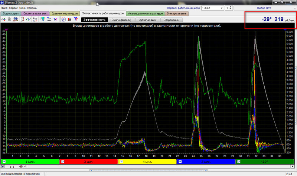Click the USB Осциллограф не подключен status

click(x=20, y=174)
